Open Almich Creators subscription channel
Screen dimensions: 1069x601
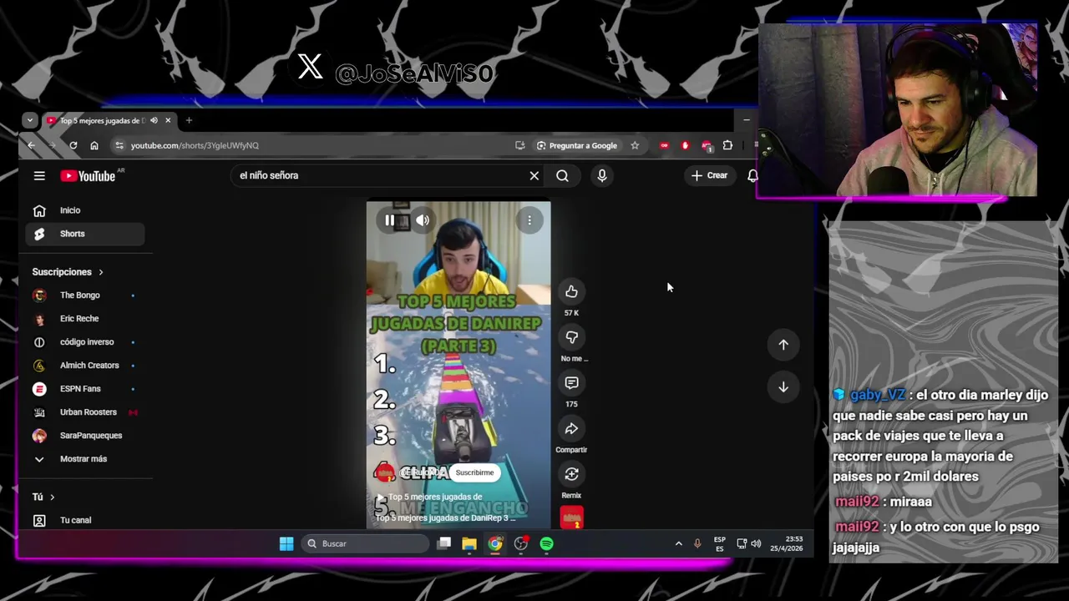[84, 366]
